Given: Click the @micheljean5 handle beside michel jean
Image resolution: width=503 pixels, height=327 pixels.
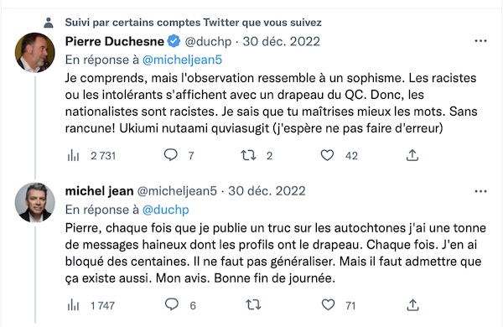Looking at the screenshot, I should pyautogui.click(x=177, y=191).
